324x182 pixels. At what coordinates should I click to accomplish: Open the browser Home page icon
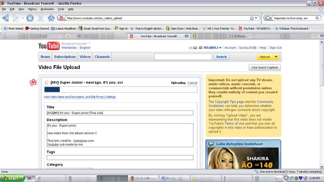pos(51,18)
